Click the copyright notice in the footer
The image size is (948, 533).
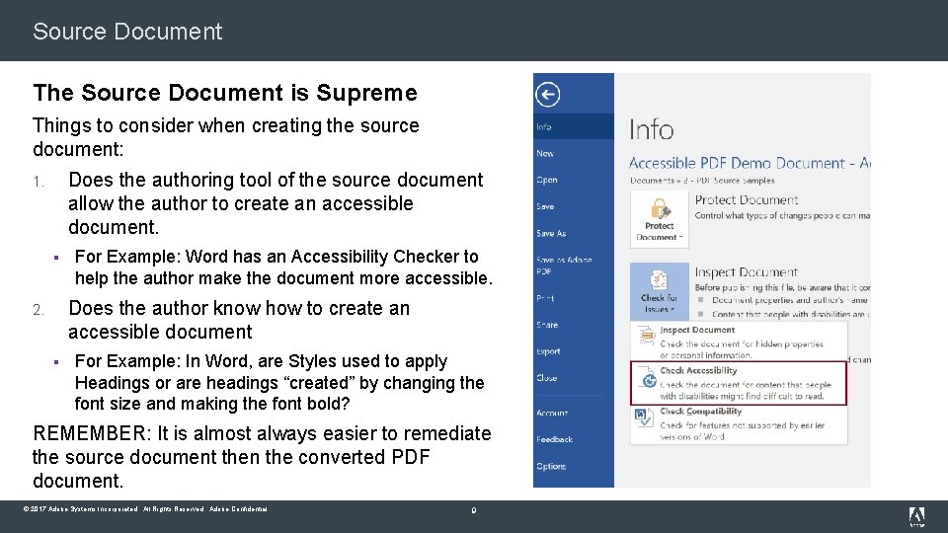click(x=145, y=509)
